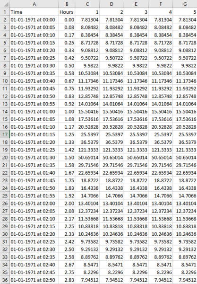Select 9.9822 in column F

point(161,66)
